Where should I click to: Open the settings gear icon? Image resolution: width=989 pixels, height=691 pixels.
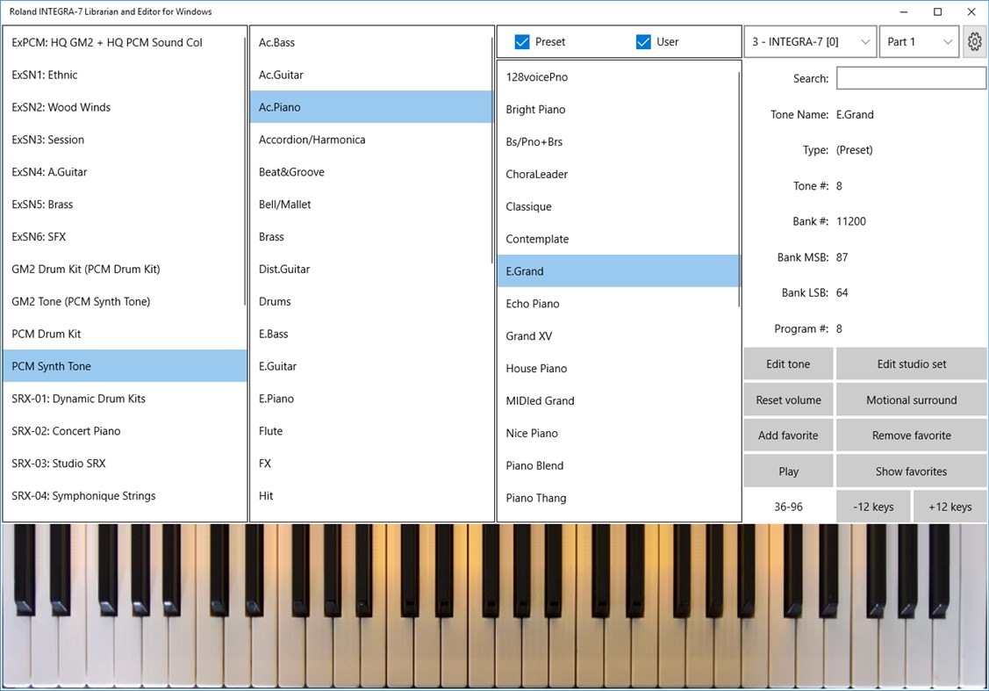(x=974, y=41)
